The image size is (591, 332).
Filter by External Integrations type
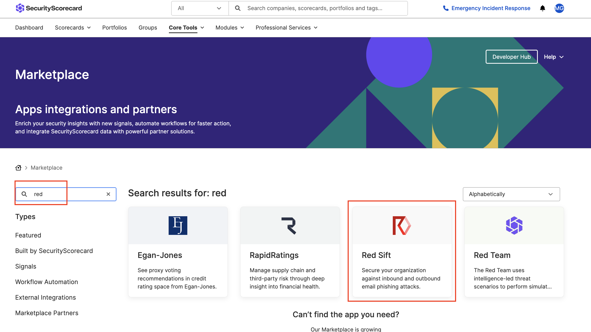pyautogui.click(x=45, y=297)
